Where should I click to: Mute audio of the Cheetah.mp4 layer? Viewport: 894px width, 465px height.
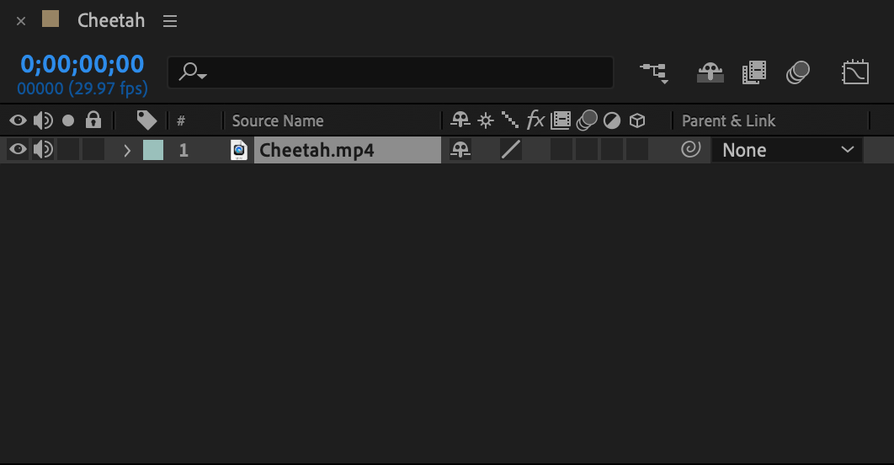pos(42,150)
